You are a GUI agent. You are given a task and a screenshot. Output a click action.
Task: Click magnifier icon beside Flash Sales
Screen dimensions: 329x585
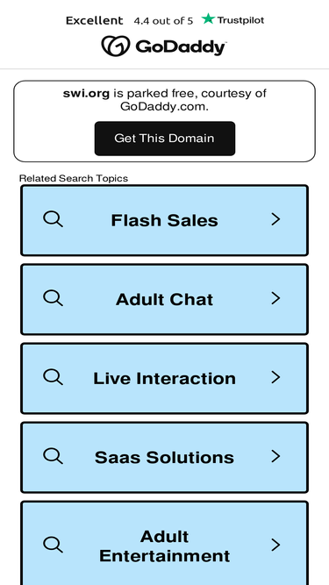(x=53, y=219)
